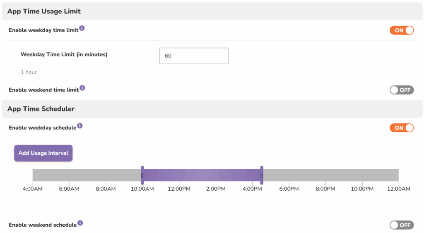Click gray timeline track above 8:00PM
Image resolution: width=424 pixels, height=233 pixels.
[325, 175]
